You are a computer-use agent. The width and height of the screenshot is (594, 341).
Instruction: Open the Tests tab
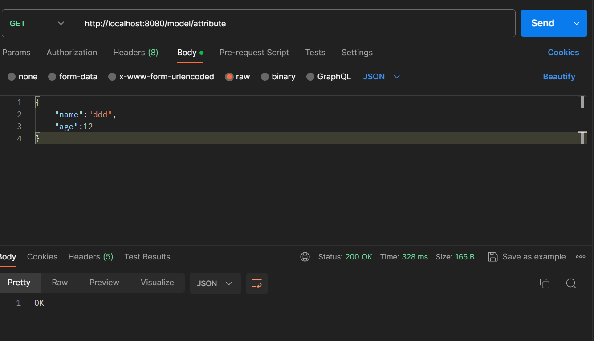click(315, 53)
